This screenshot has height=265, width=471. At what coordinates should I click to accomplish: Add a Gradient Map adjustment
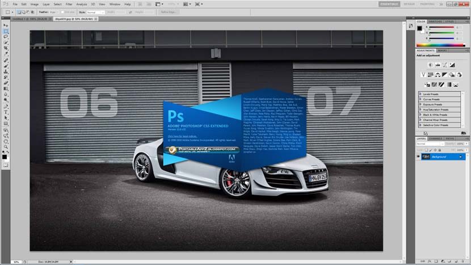[x=448, y=85]
